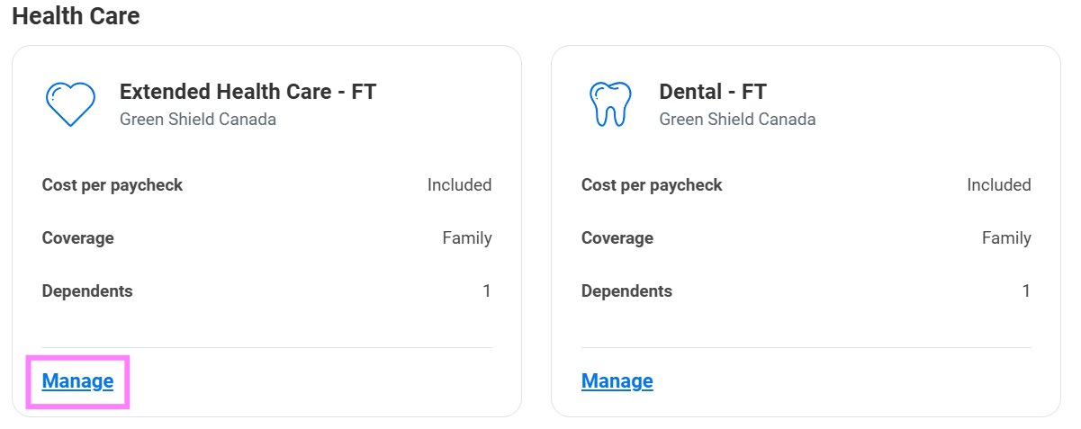The image size is (1081, 429).
Task: Open Manage link for Dental plan
Action: 617,381
